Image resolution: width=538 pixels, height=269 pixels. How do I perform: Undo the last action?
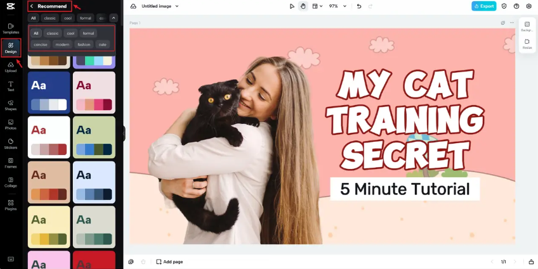tap(359, 6)
